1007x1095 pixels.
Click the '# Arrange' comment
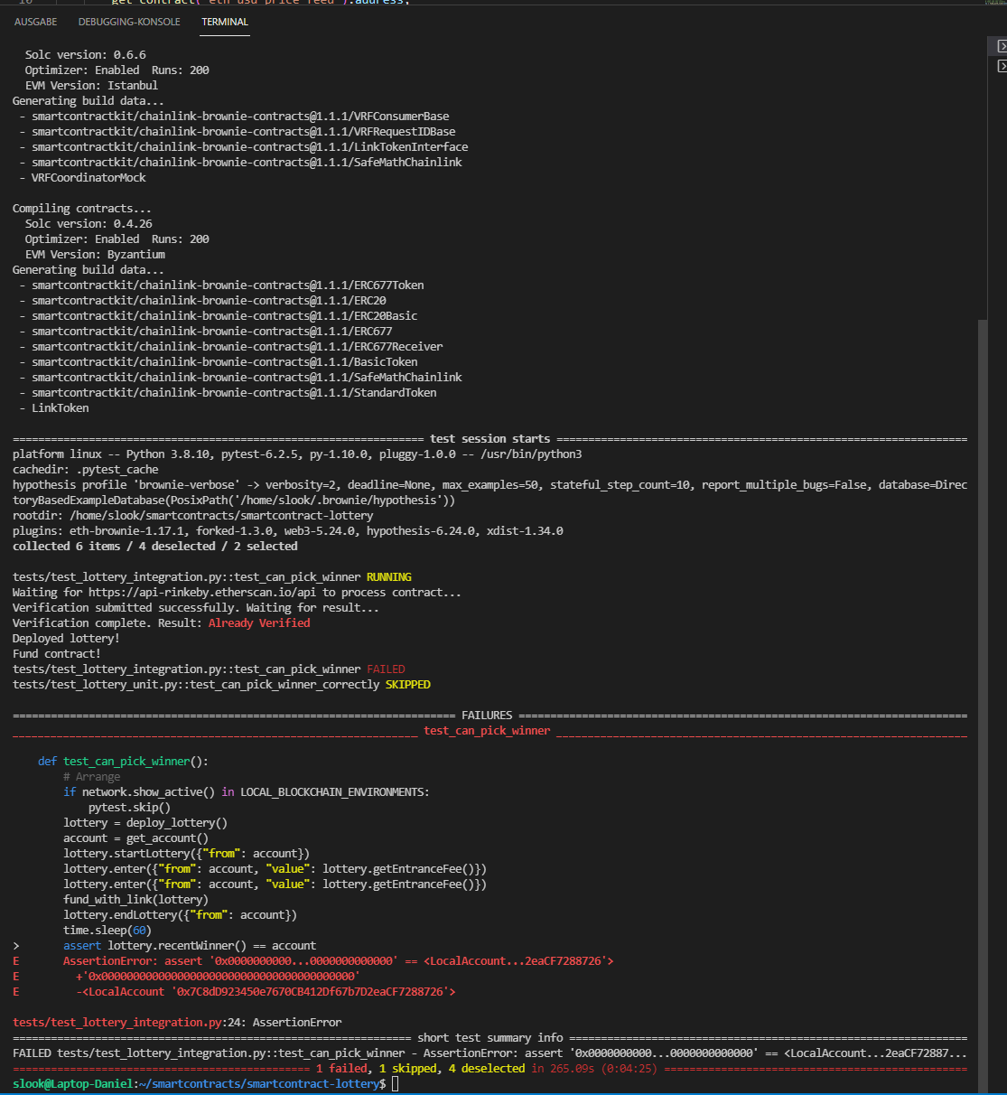point(91,777)
